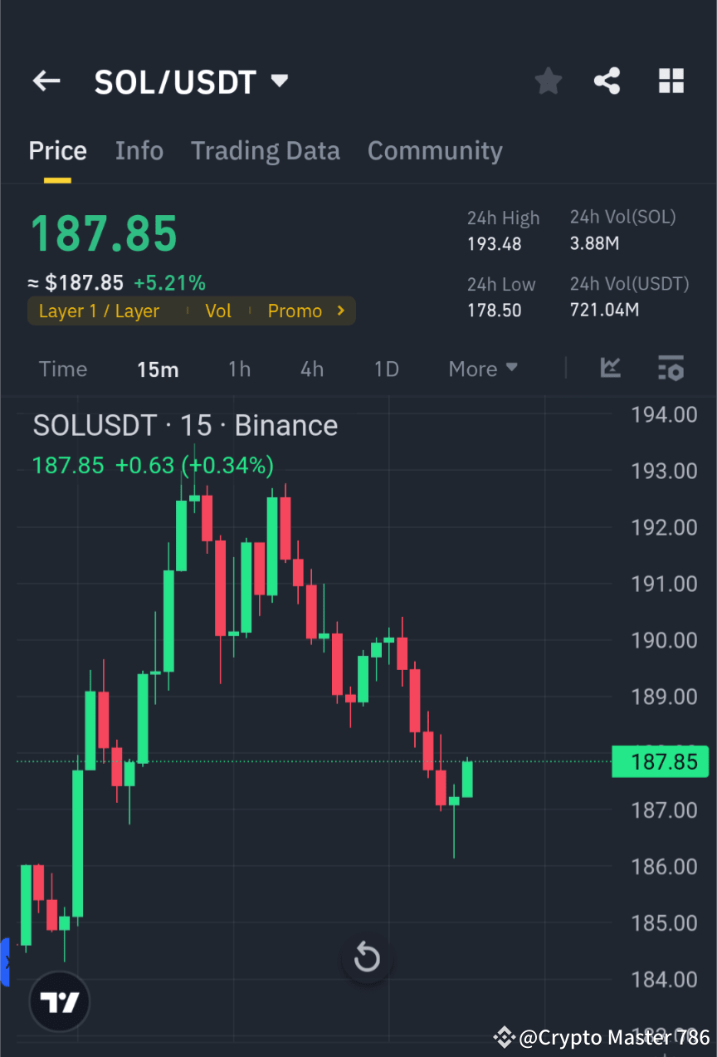The height and width of the screenshot is (1057, 717).
Task: Switch chart to the 4h interval
Action: click(x=312, y=369)
